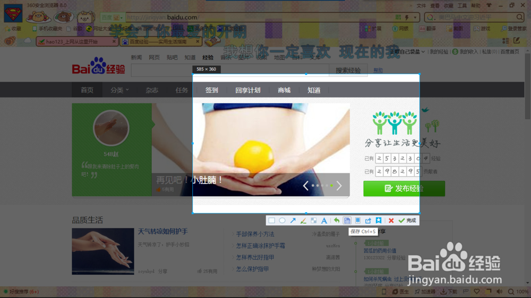Open 商城 in site navigation
Viewport: 531px width, 298px height.
[284, 90]
